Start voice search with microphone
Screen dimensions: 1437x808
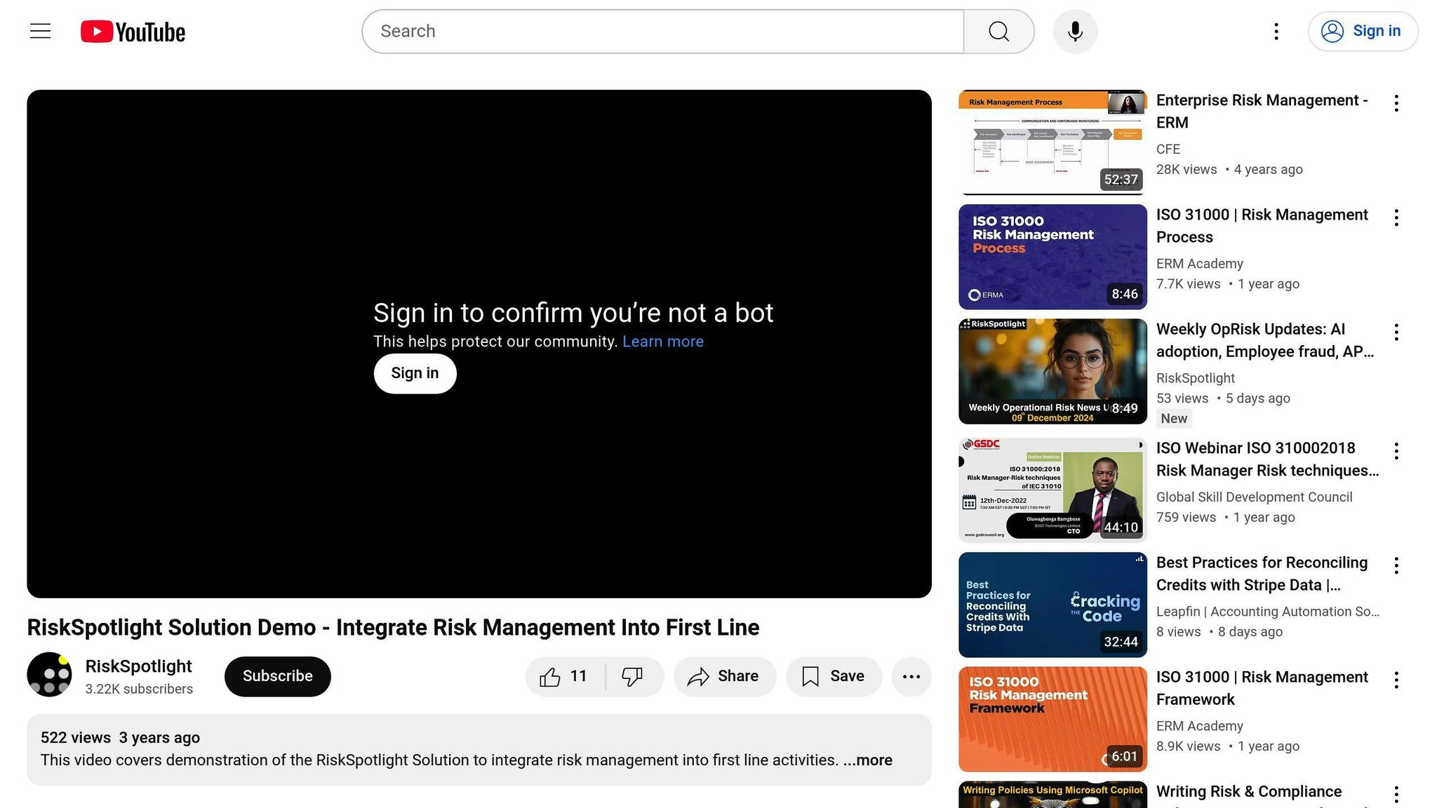pyautogui.click(x=1075, y=32)
